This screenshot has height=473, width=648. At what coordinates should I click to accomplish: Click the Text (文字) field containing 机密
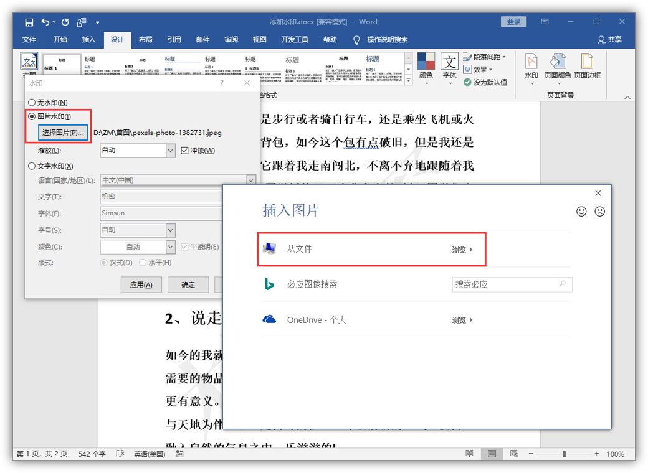pyautogui.click(x=161, y=197)
